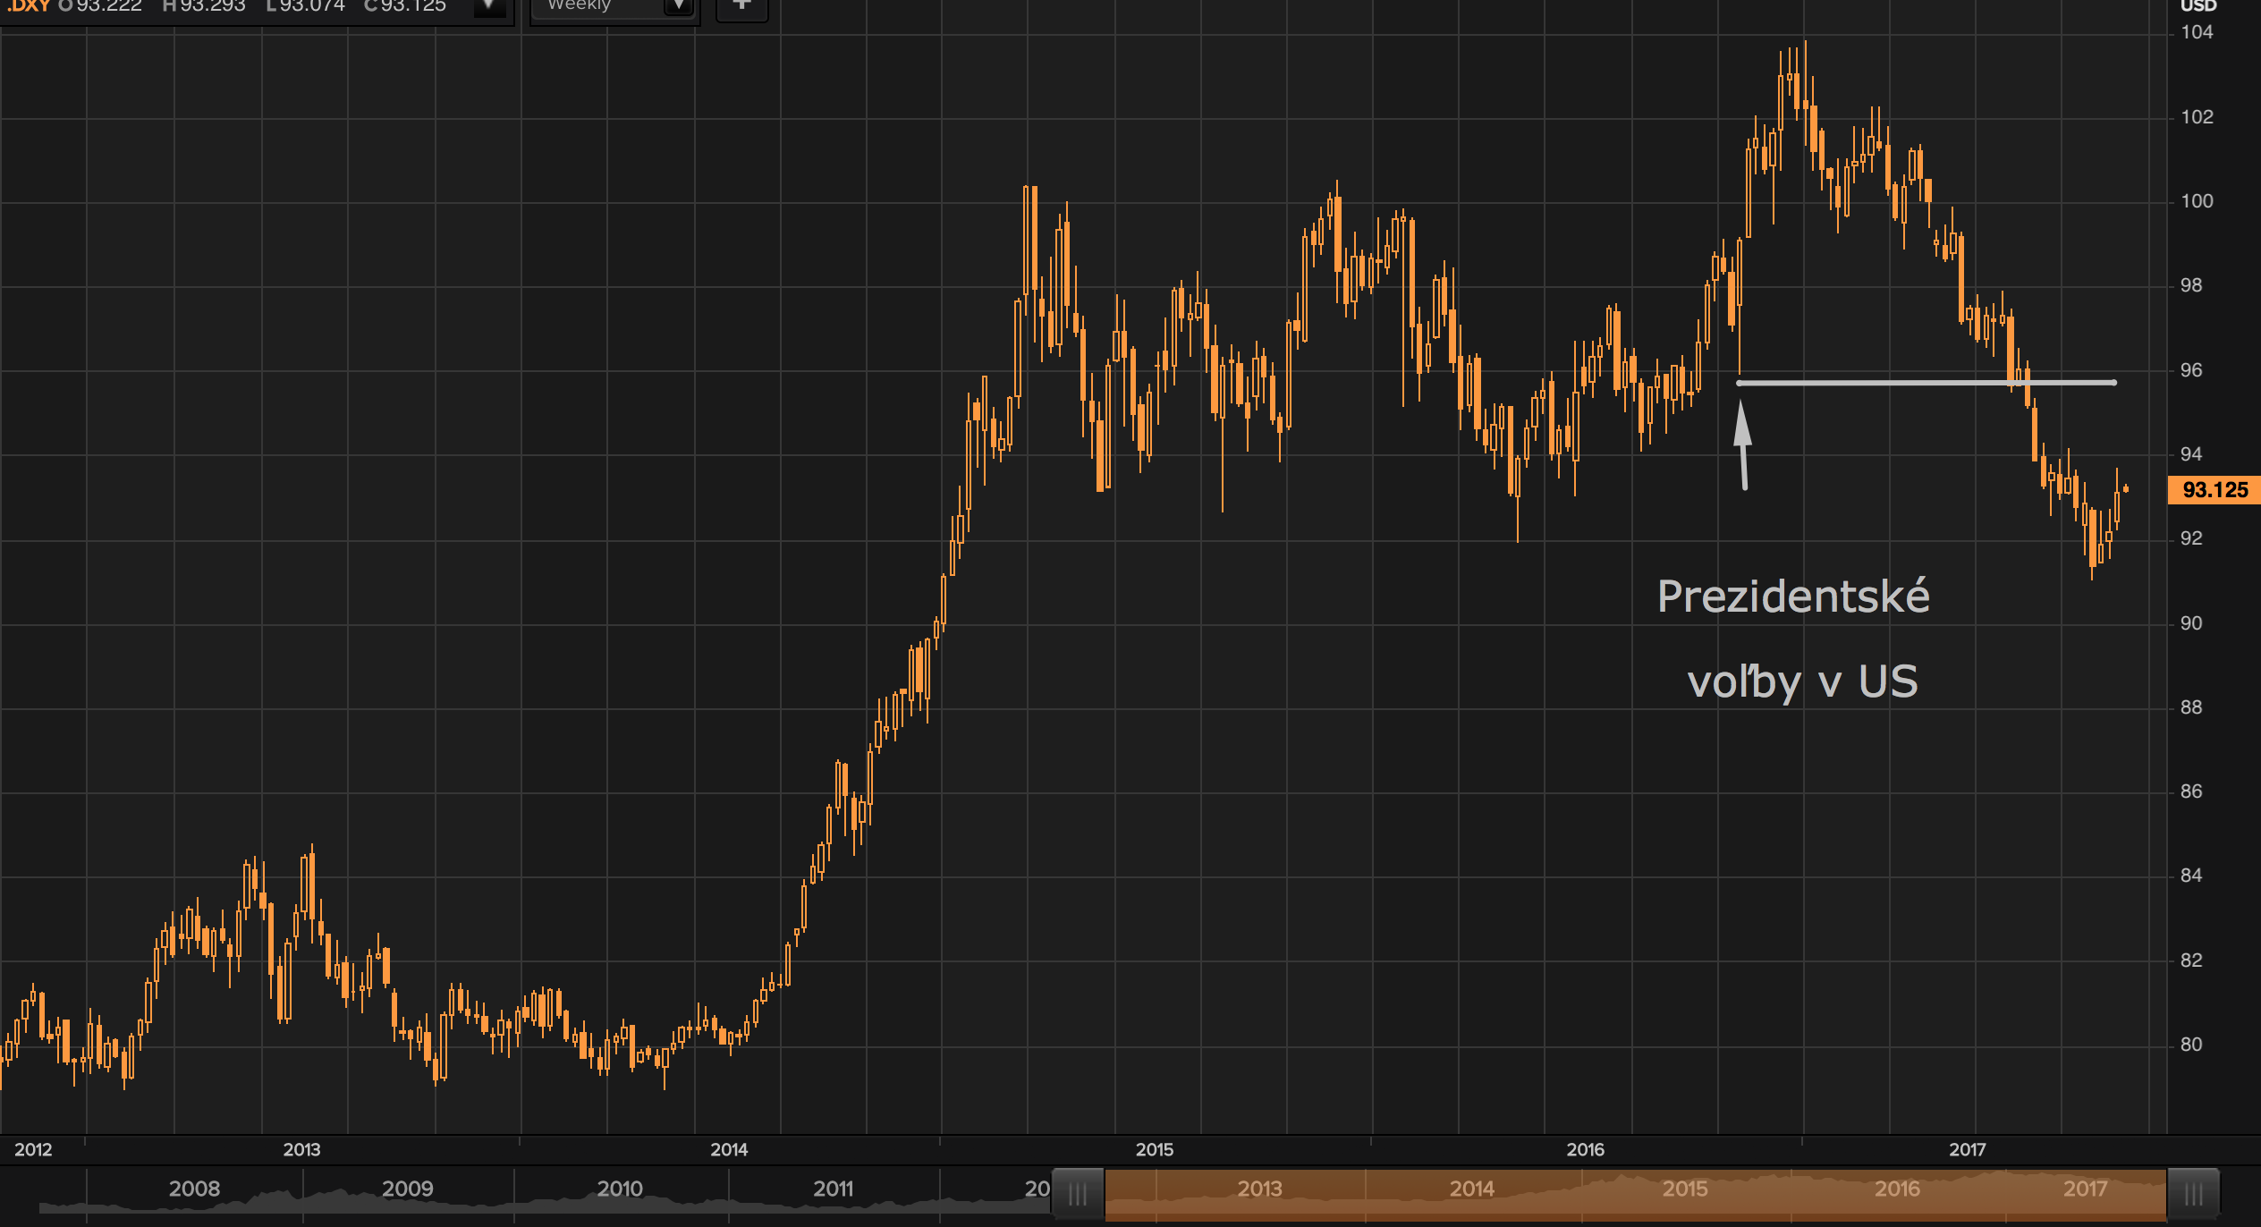This screenshot has height=1227, width=2261.
Task: Grab the left range slider handle
Action: [1078, 1193]
